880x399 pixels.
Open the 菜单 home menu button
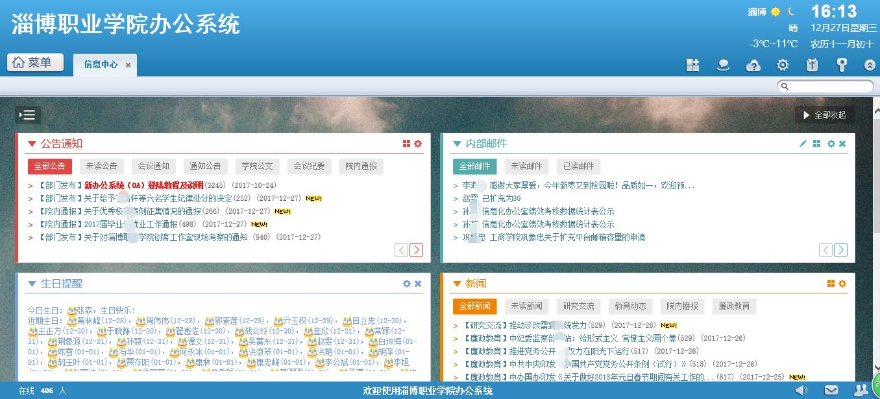point(36,63)
